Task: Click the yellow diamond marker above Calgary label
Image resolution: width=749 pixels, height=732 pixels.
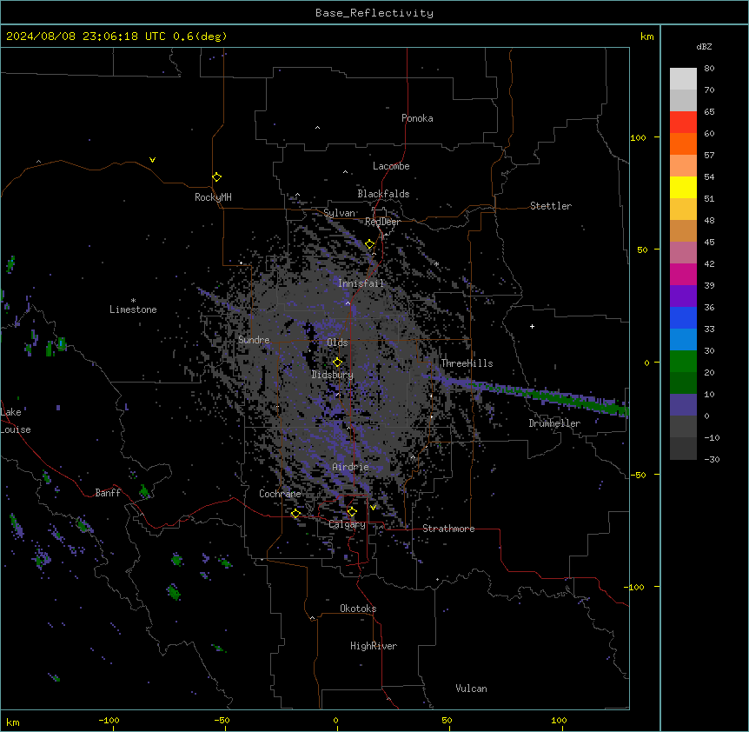Action: 352,512
